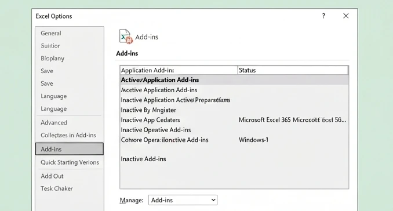
Task: Open the Tesk Chaker category
Action: click(x=57, y=188)
